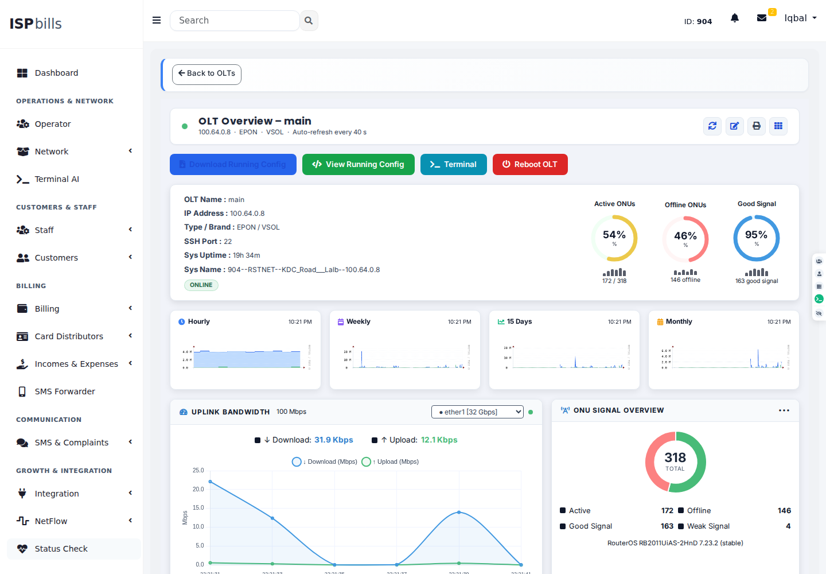This screenshot has height=574, width=826.
Task: Open the OLT Terminal button
Action: tap(454, 164)
